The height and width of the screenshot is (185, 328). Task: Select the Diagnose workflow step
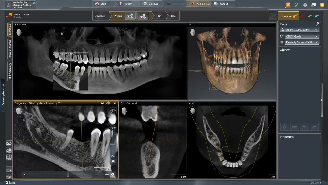coord(100,16)
